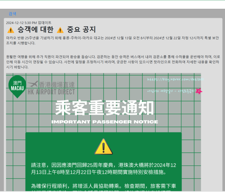Image resolution: width=225 pixels, height=192 pixels.
Task: Click the 香港機場直達 Chinese logo text
Action: (57, 85)
